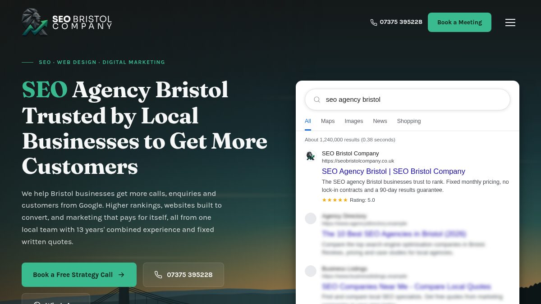Click the Book a Meeting button
Image resolution: width=541 pixels, height=304 pixels.
(459, 22)
